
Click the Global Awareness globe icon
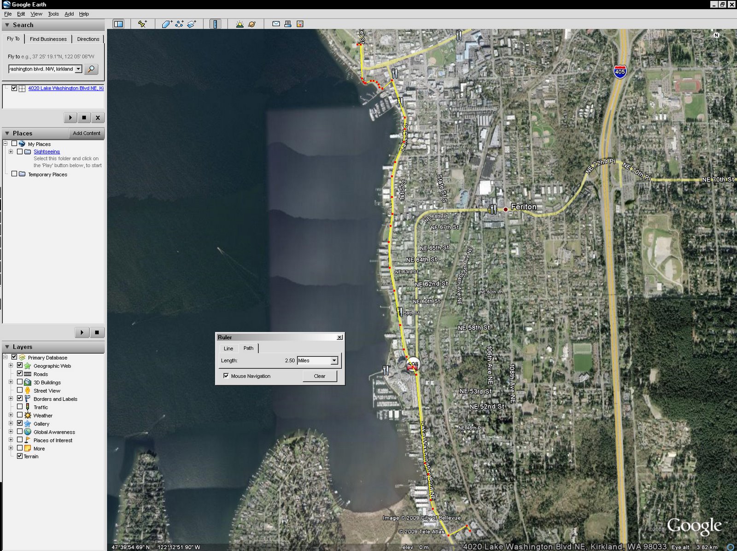point(28,432)
